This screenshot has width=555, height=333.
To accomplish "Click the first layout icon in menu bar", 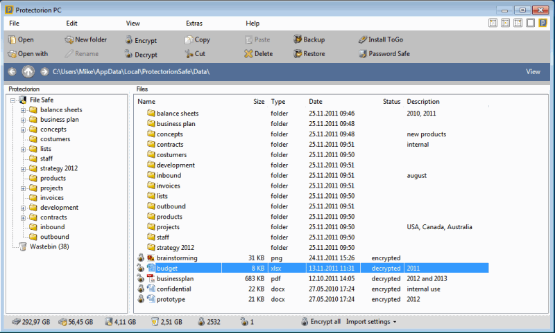I will [493, 24].
